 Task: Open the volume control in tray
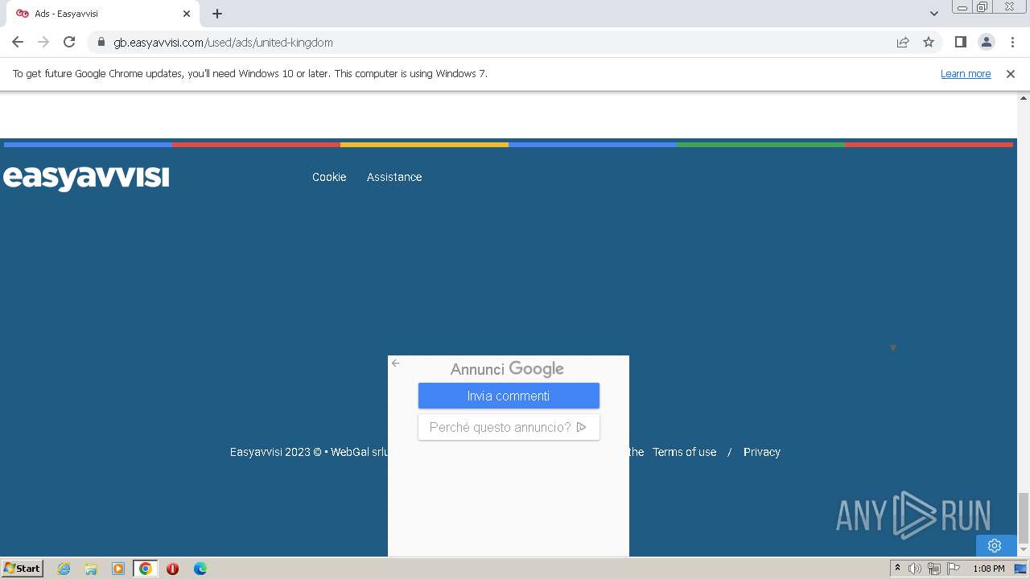pos(915,569)
